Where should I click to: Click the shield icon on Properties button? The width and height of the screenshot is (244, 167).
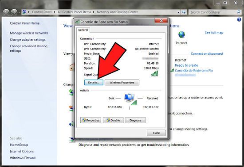(84, 120)
